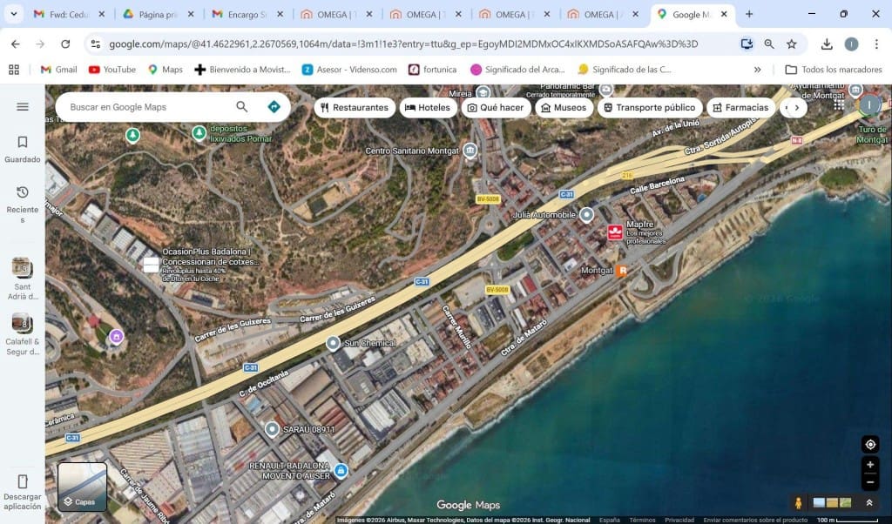Open saved places via the Guardado bookmark icon
The image size is (892, 524).
click(x=22, y=142)
